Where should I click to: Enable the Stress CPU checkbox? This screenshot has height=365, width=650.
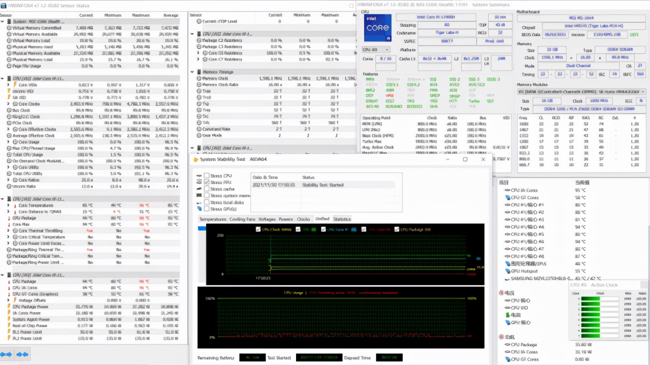pos(207,176)
